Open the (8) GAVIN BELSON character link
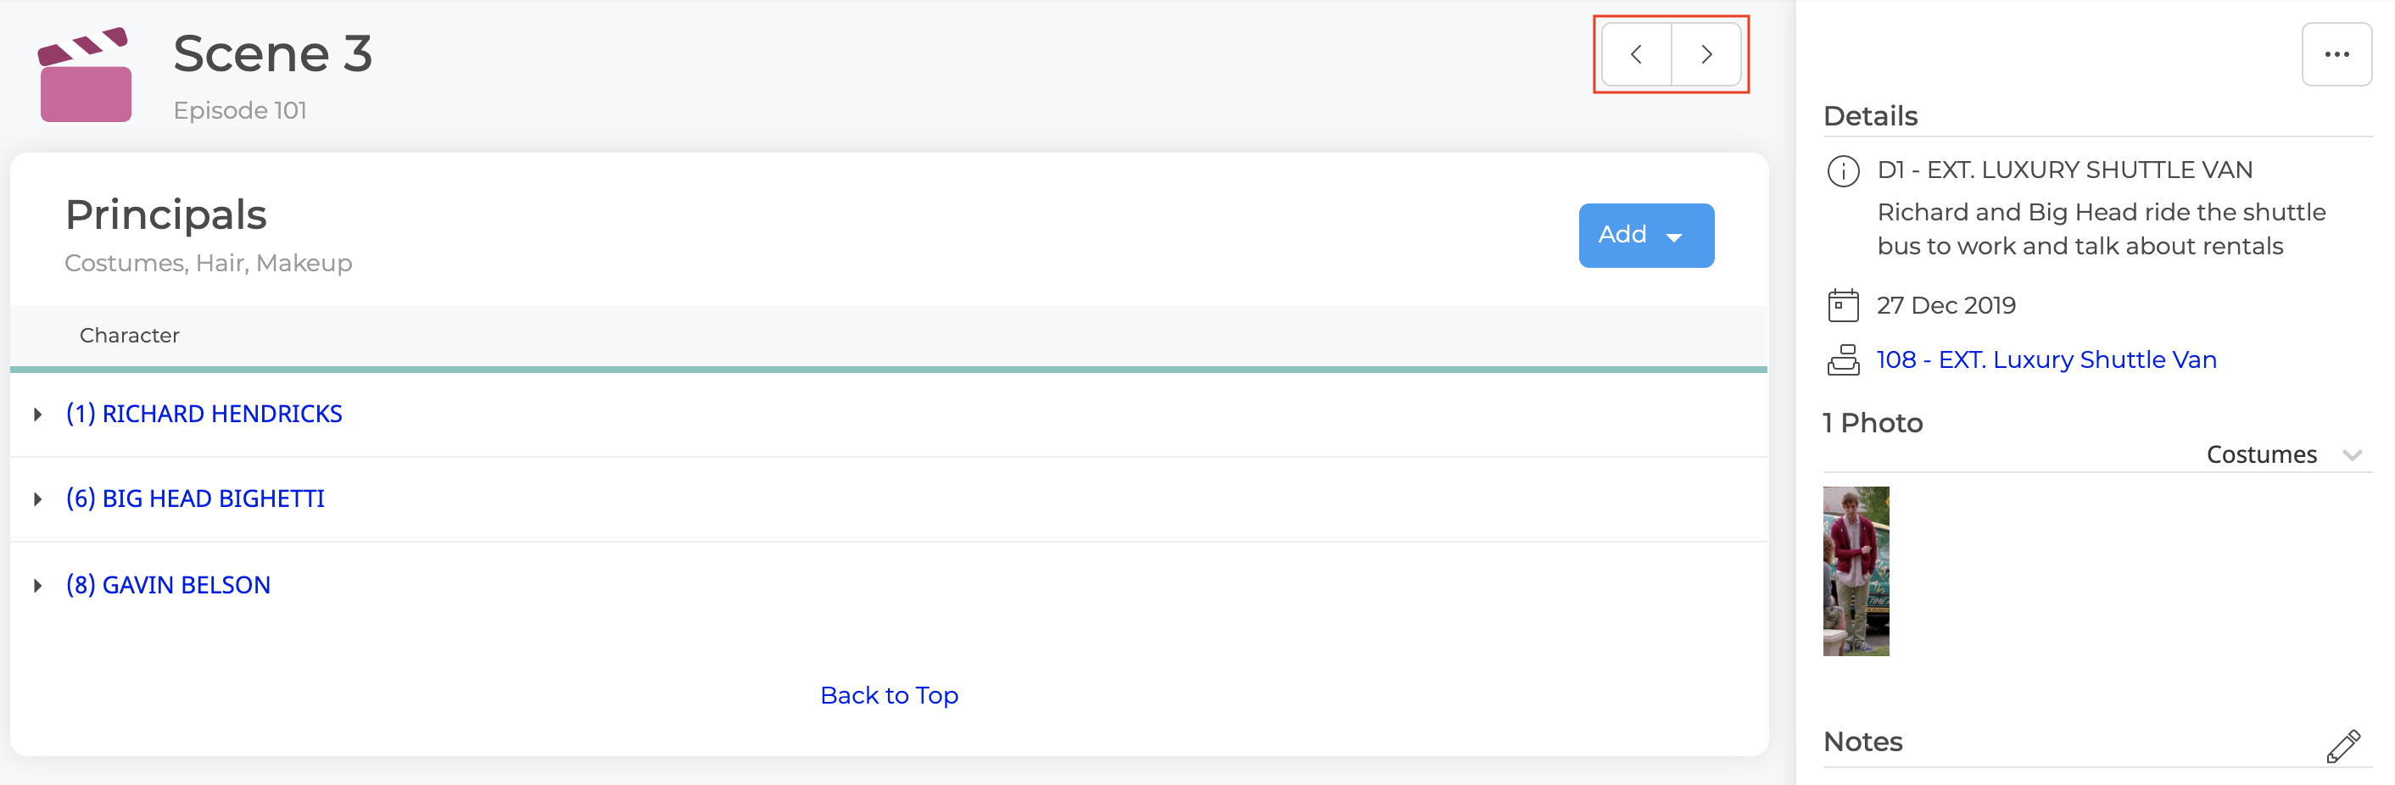This screenshot has width=2395, height=785. (168, 585)
